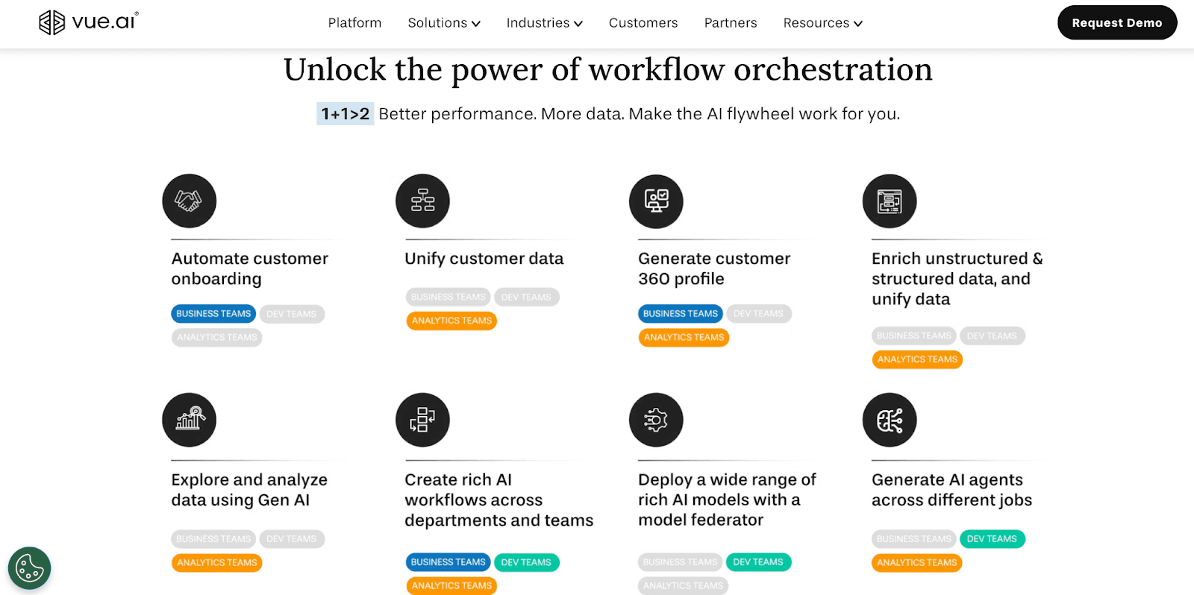This screenshot has height=595, width=1194.
Task: Toggle Business Teams tag under Automate customer onboarding
Action: coord(213,314)
